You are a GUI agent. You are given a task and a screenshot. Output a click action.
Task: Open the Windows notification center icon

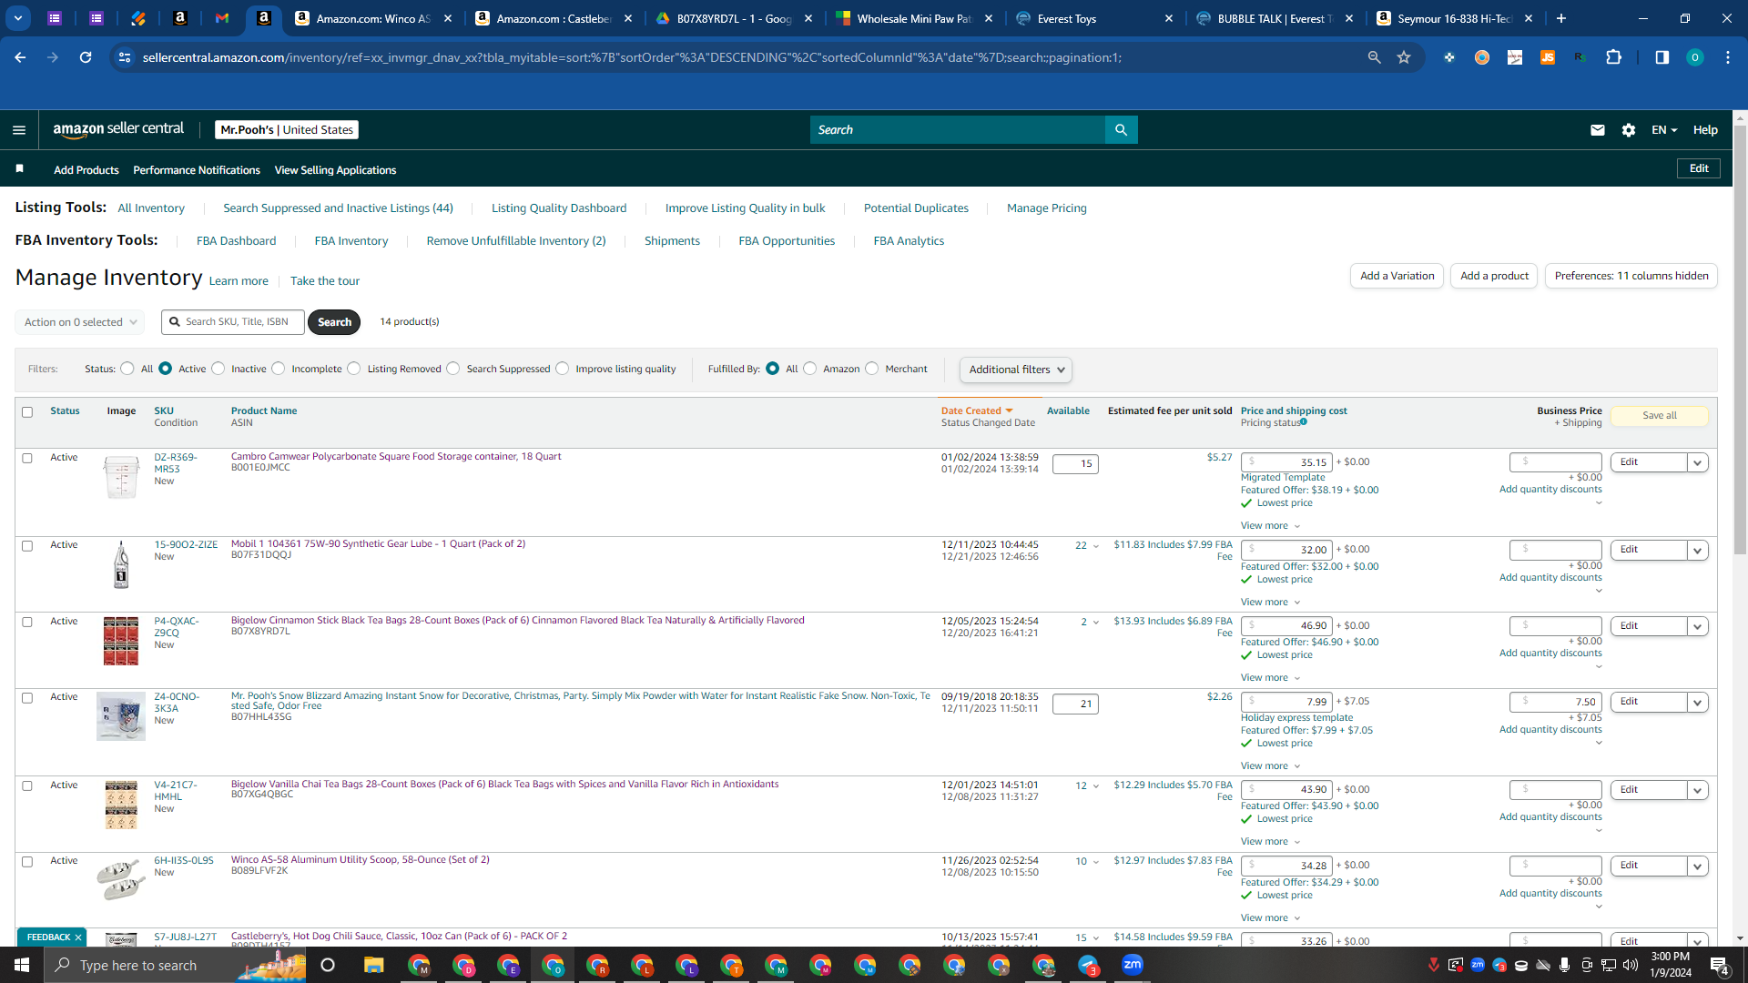point(1720,966)
